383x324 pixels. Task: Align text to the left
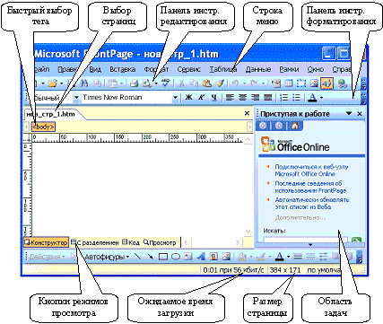coord(230,97)
